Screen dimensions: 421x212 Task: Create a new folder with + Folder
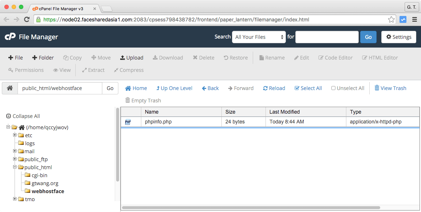coord(43,58)
